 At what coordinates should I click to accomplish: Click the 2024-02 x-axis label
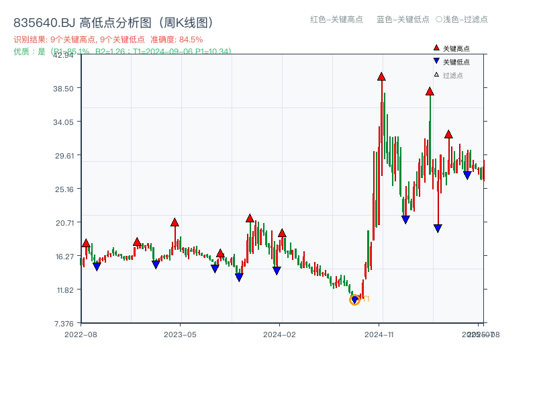[279, 334]
